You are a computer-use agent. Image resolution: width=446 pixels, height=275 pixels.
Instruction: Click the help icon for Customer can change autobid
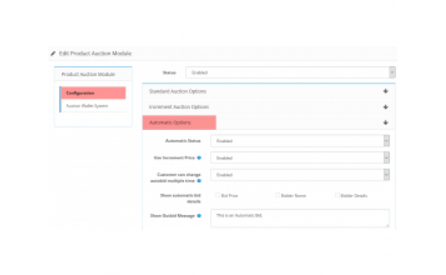coord(199,181)
